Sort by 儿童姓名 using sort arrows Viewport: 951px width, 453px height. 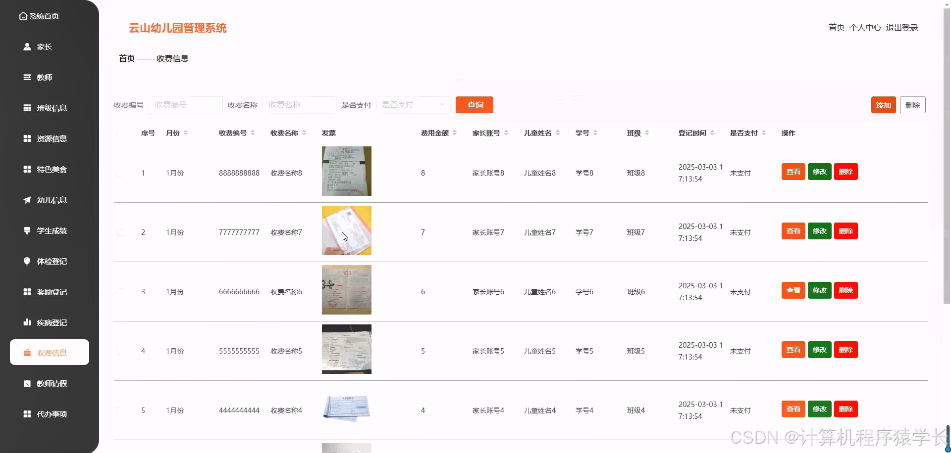[x=558, y=133]
